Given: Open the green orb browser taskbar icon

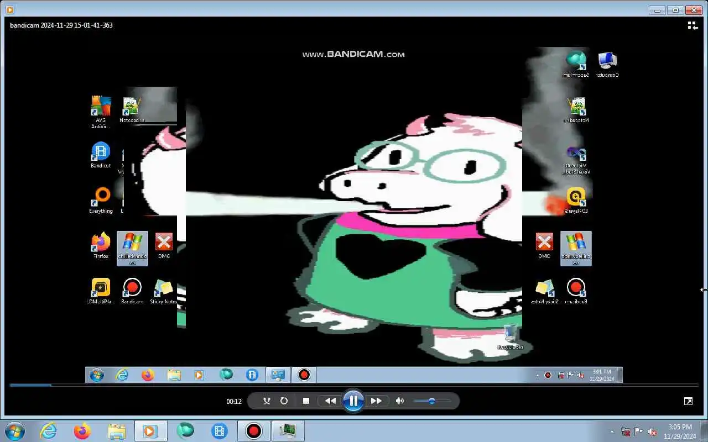Looking at the screenshot, I should pos(185,431).
